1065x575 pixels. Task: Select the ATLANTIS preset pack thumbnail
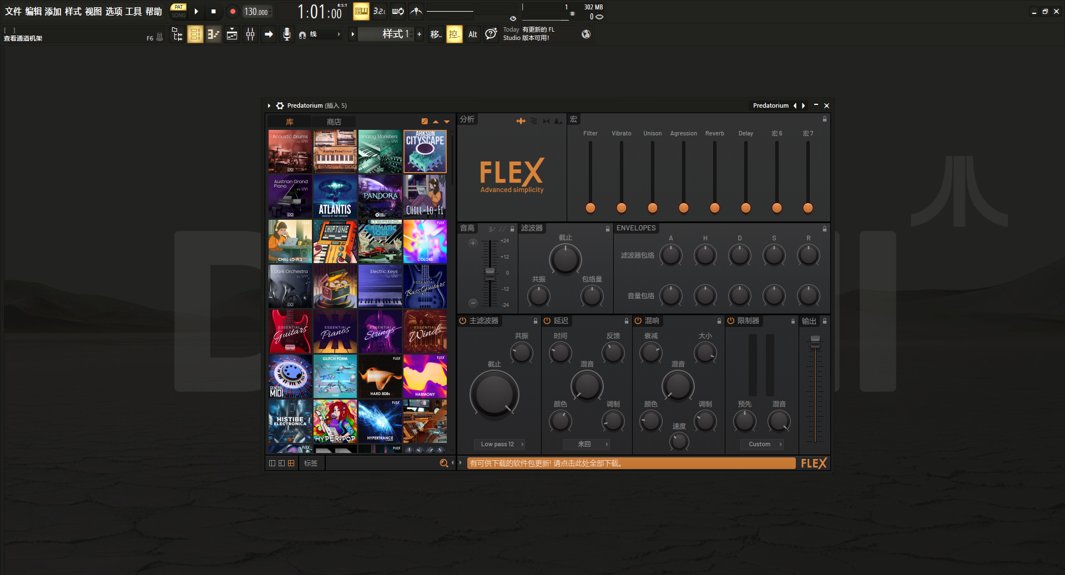pos(335,196)
